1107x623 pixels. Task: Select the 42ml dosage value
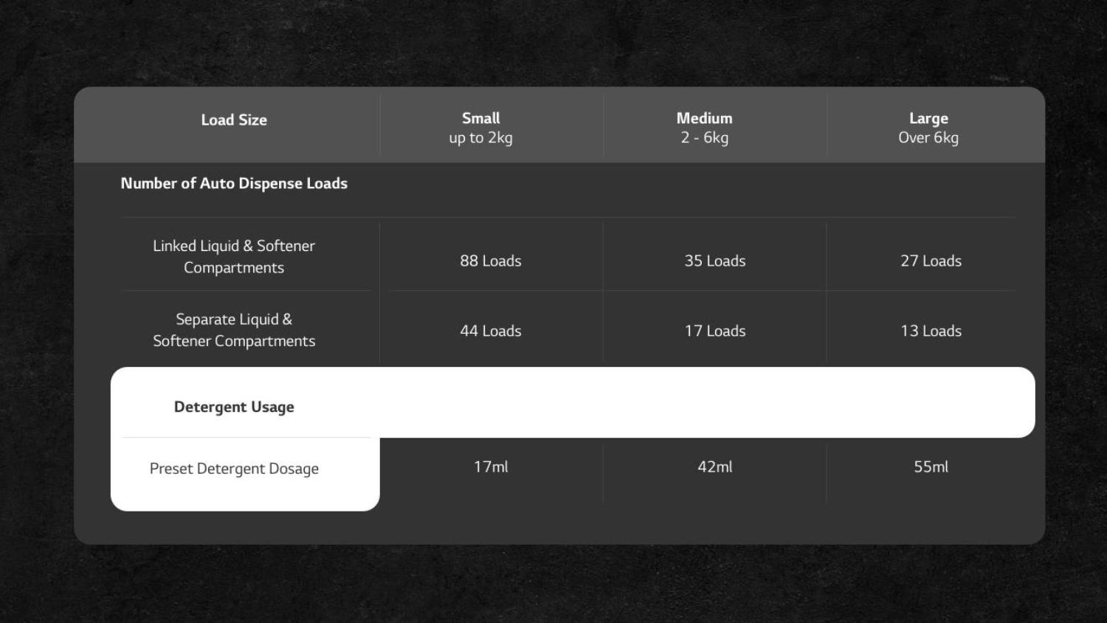pos(715,467)
